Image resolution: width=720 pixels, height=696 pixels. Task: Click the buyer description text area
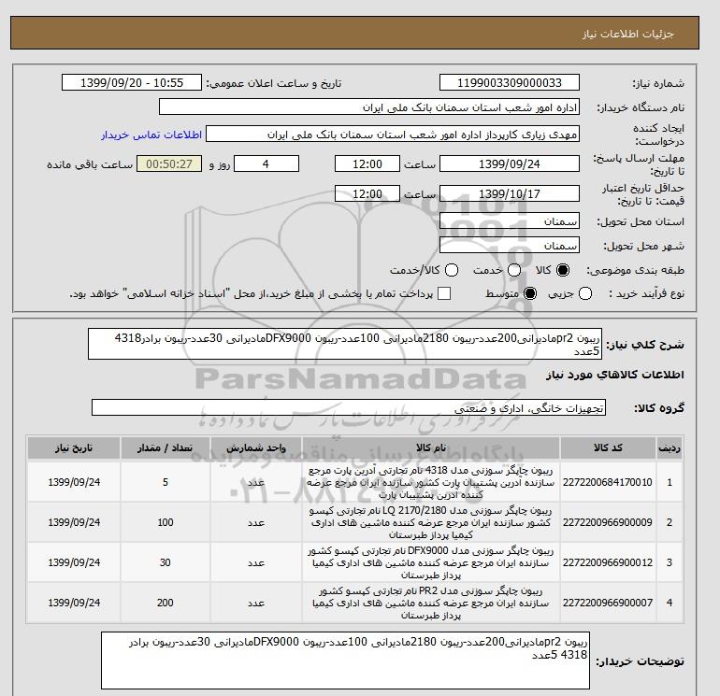345,660
